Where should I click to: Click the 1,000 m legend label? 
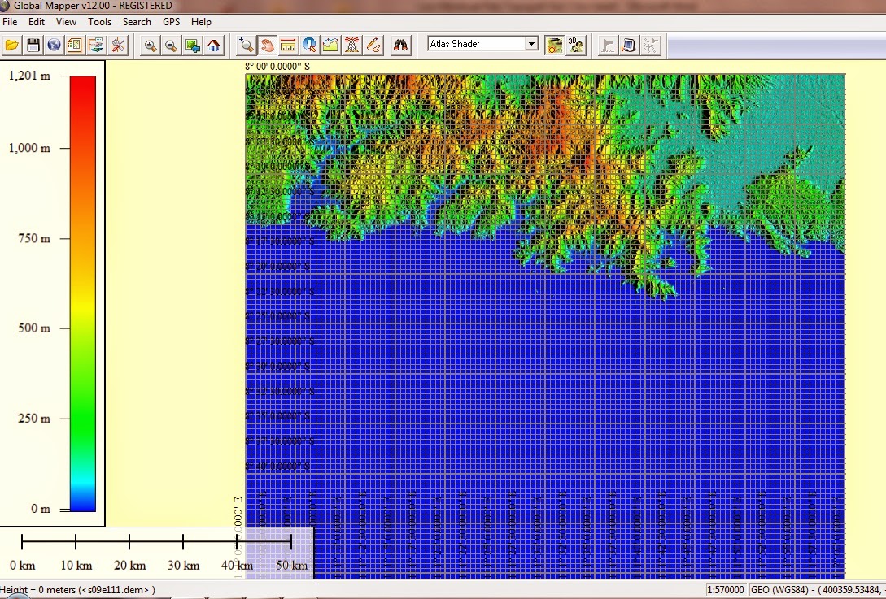point(29,148)
